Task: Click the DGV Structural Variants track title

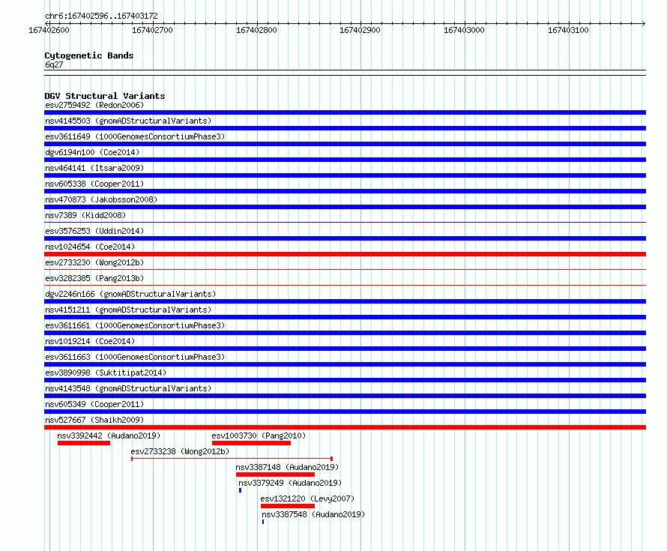Action: pos(105,96)
